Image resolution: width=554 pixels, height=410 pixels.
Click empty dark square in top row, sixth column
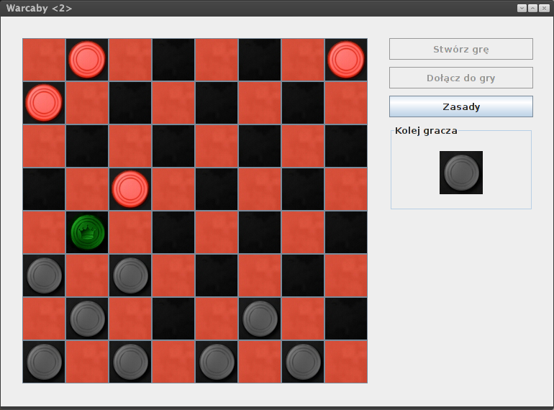tap(260, 60)
